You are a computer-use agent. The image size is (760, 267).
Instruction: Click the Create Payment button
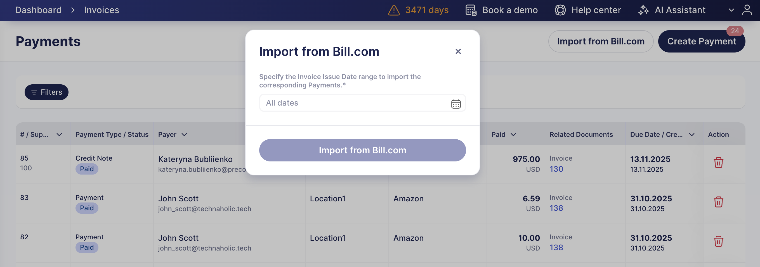[701, 42]
